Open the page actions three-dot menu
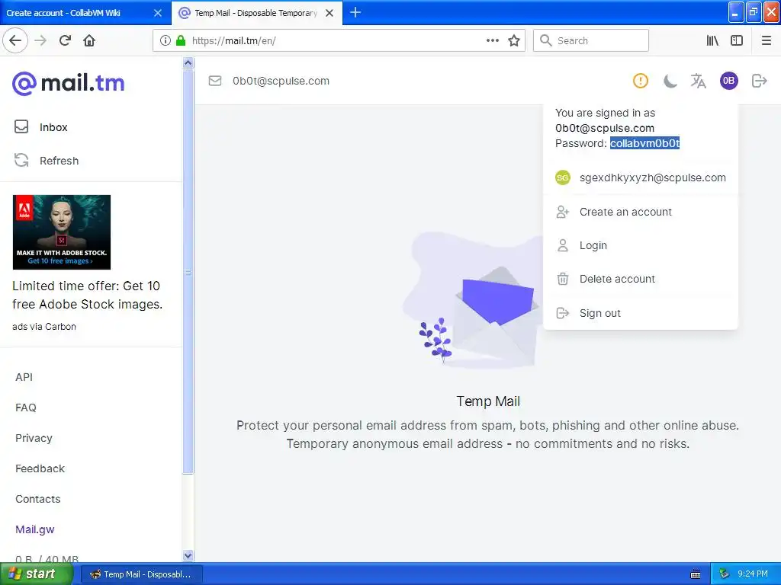Image resolution: width=781 pixels, height=585 pixels. point(492,40)
